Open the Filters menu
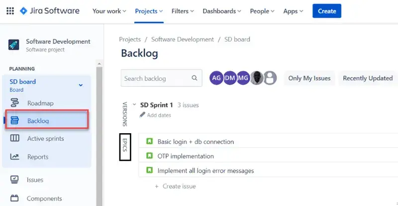The image size is (398, 206). pyautogui.click(x=183, y=11)
